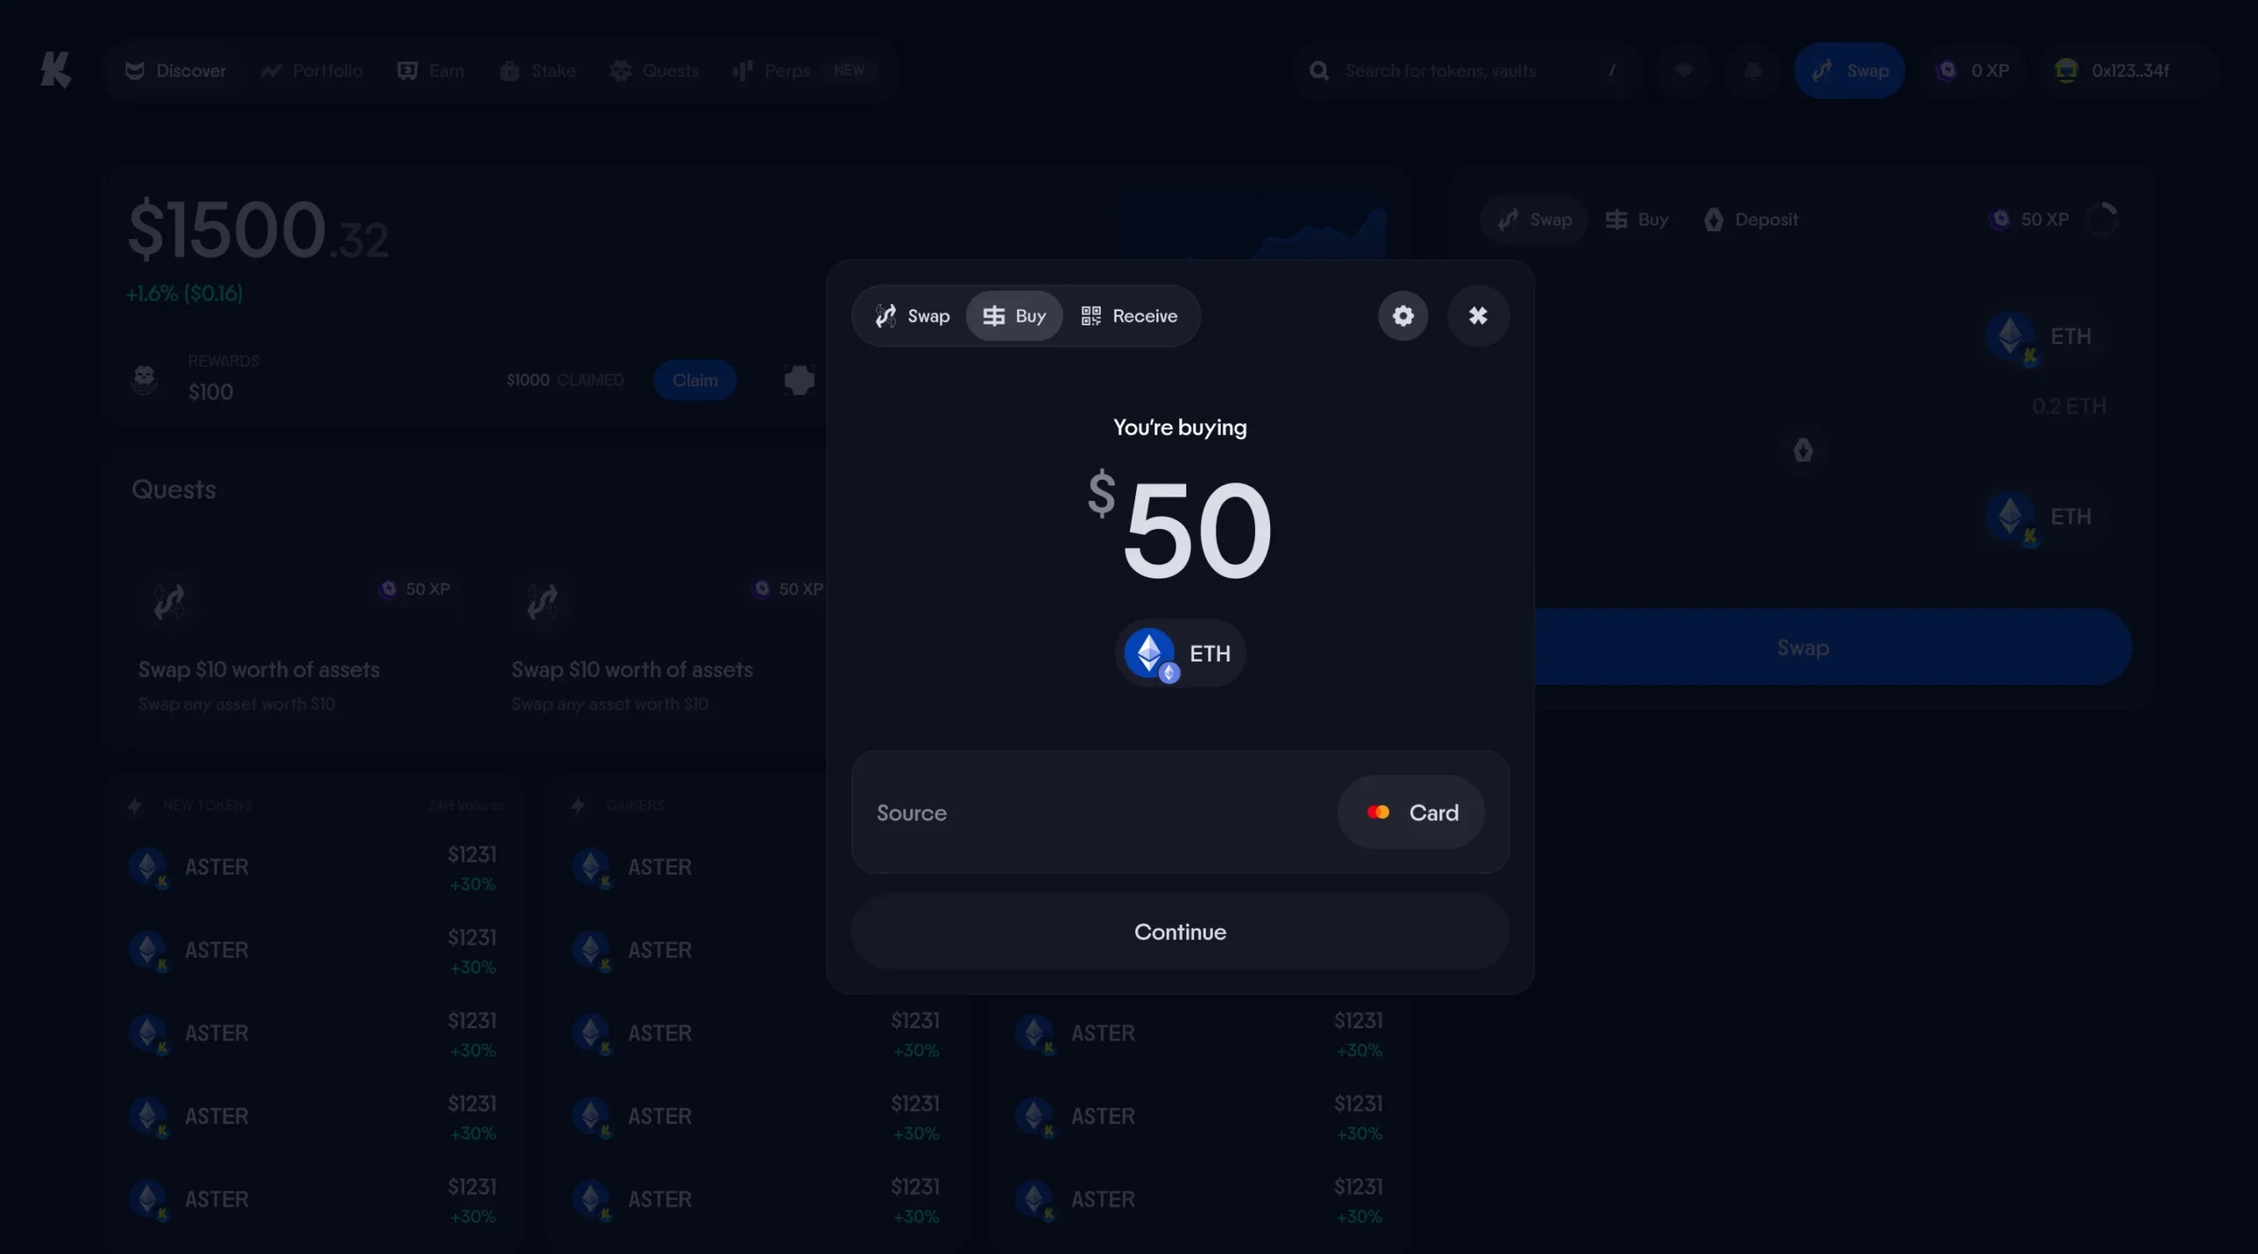Click the K logo in header
Image resolution: width=2258 pixels, height=1254 pixels.
click(56, 71)
